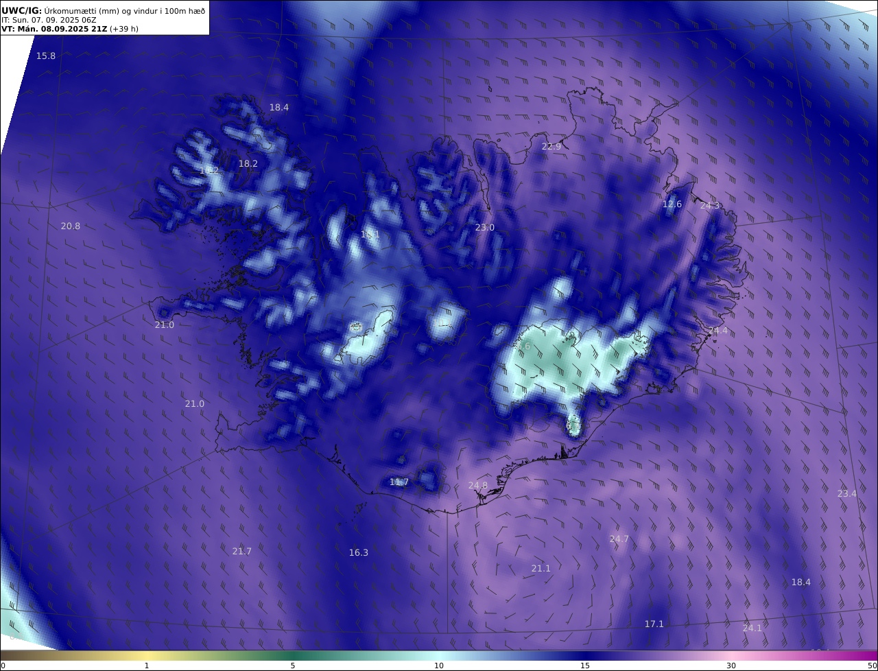The image size is (878, 671).
Task: Click the 30 tick label on the colorbar
Action: 731,666
